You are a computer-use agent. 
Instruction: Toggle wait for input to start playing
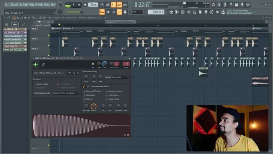[x=108, y=5]
